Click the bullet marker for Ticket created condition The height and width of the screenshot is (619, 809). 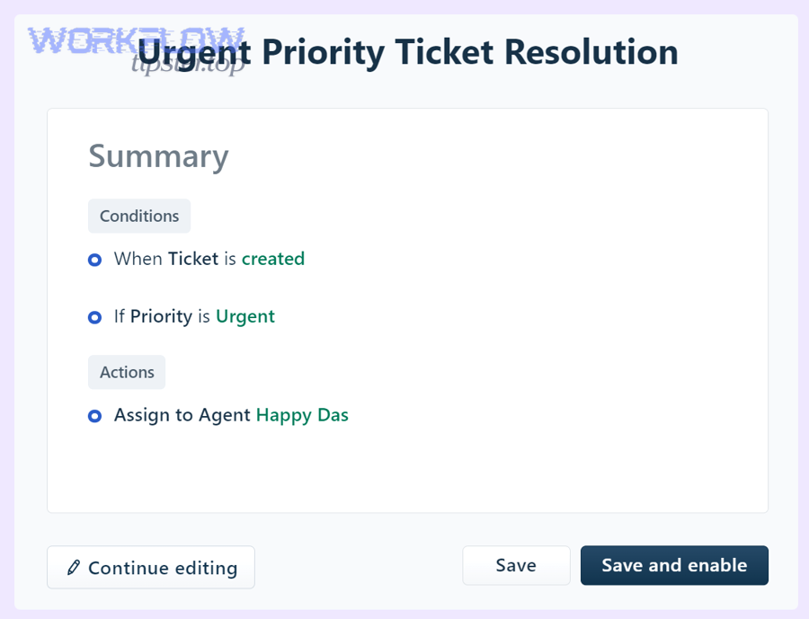pyautogui.click(x=94, y=260)
